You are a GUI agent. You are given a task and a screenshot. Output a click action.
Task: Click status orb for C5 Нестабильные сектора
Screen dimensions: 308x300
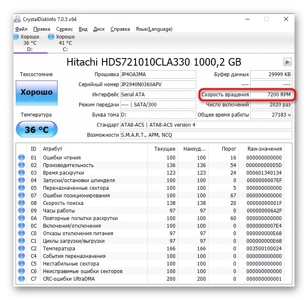22,263
